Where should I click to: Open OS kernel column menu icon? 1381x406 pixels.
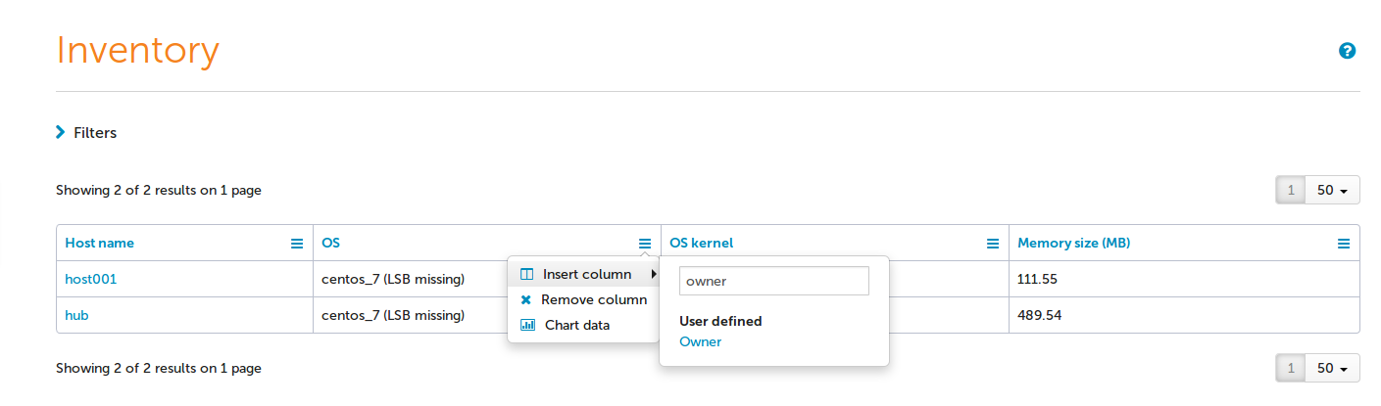pos(992,244)
